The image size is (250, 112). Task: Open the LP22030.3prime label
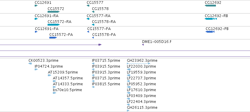(x=141, y=66)
